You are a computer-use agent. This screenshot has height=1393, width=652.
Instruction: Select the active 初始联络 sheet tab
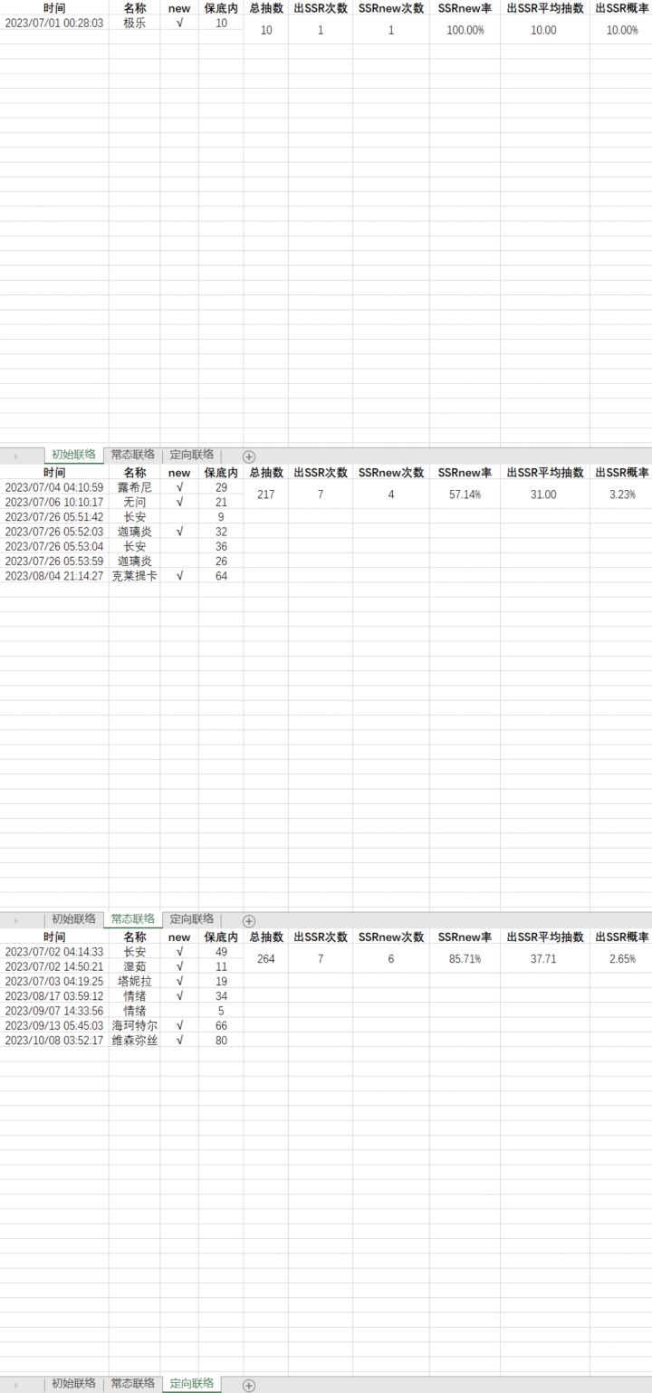pyautogui.click(x=73, y=455)
